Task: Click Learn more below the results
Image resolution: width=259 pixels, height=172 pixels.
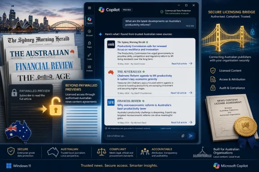Action: pyautogui.click(x=165, y=129)
